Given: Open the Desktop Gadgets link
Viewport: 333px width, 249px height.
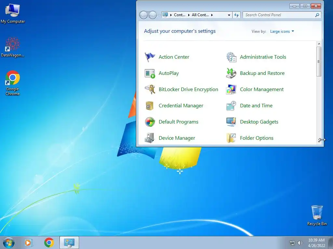Looking at the screenshot, I should [259, 122].
